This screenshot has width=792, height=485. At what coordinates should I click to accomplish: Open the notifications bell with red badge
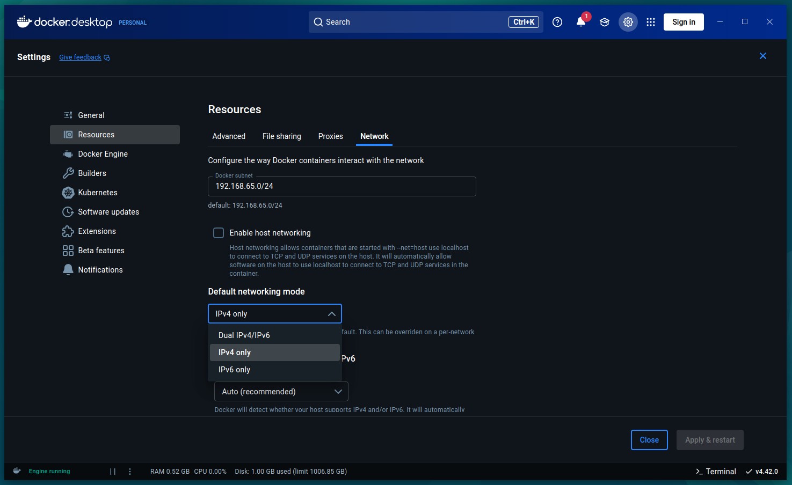click(x=581, y=21)
